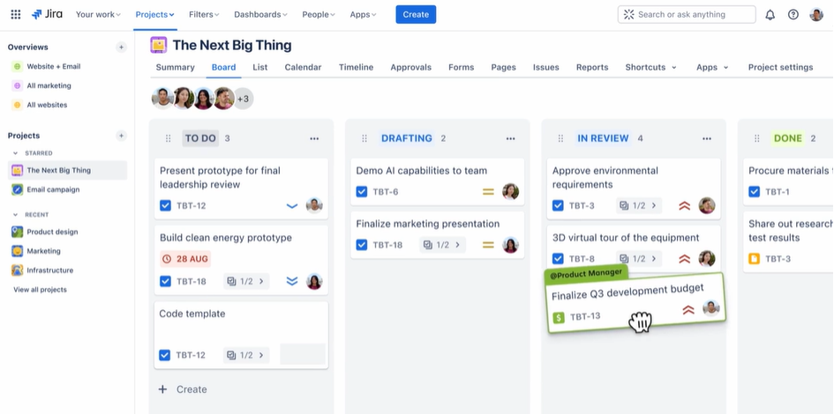This screenshot has height=414, width=834.
Task: Switch to the Calendar tab
Action: 303,67
